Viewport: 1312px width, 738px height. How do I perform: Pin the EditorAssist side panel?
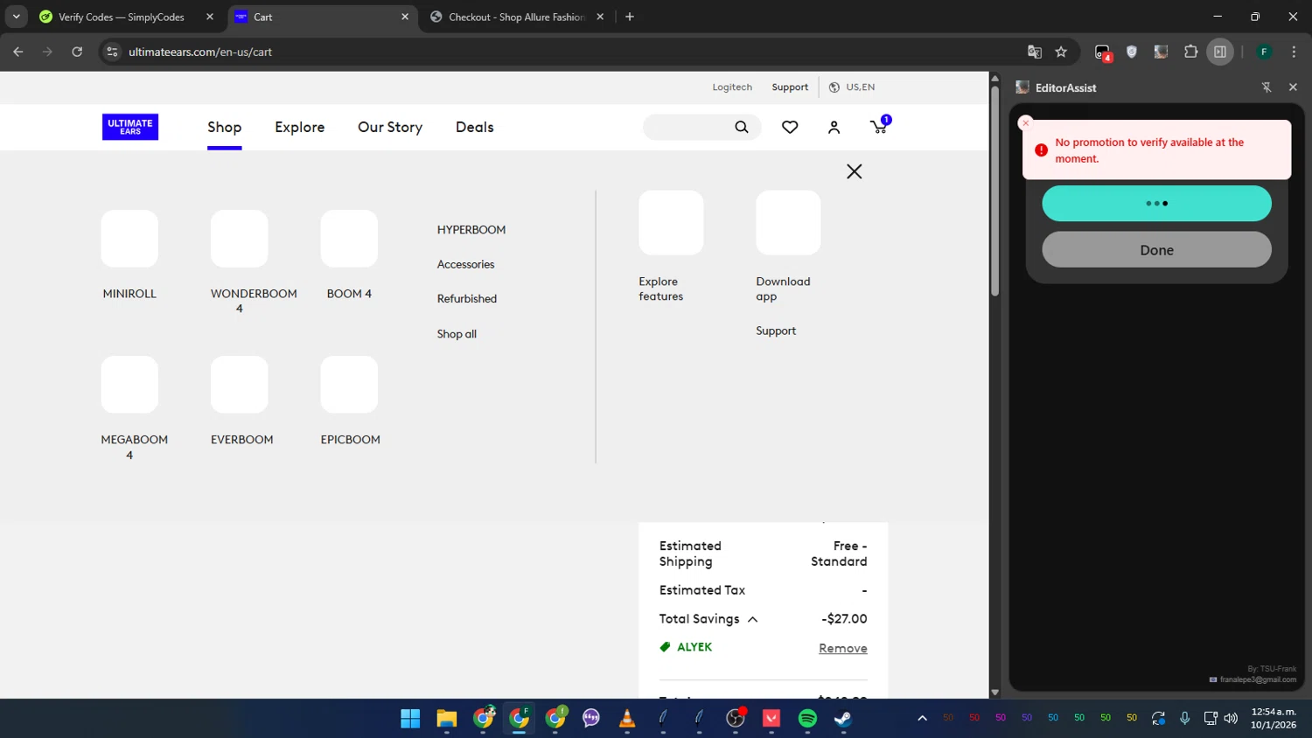tap(1266, 87)
